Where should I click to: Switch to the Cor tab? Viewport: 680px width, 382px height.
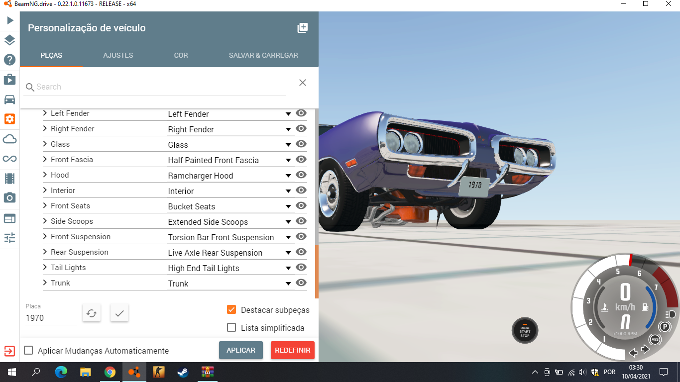(181, 55)
